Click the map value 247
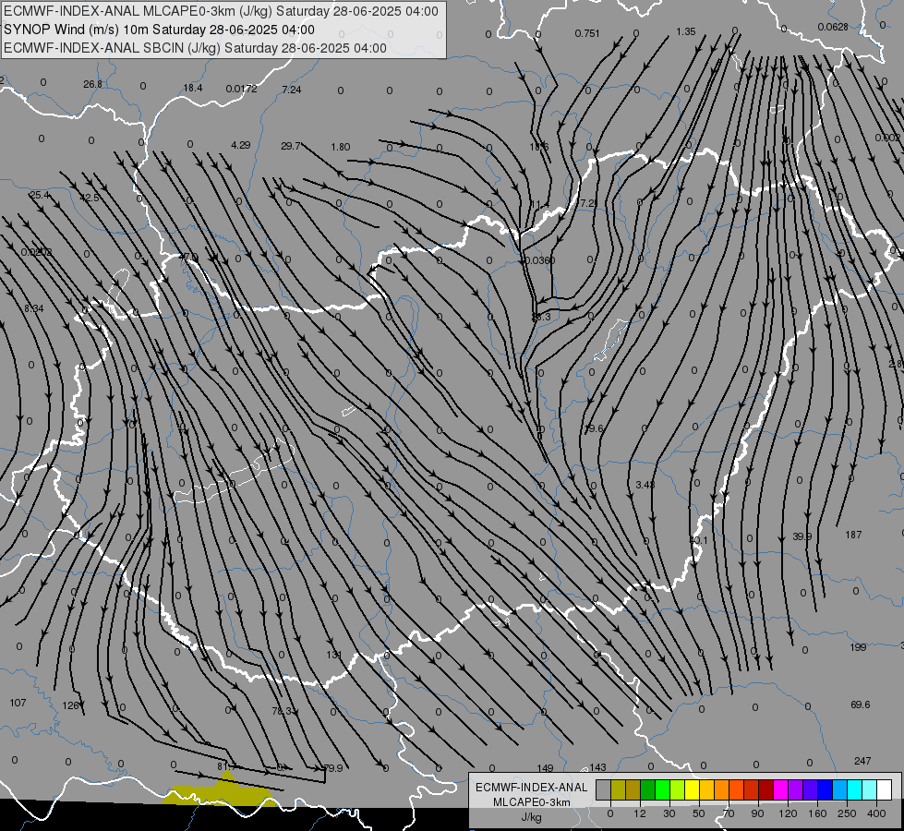 862,761
